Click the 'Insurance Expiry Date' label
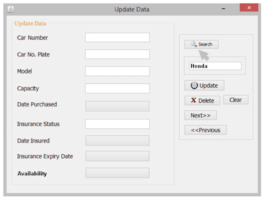 tap(45, 156)
